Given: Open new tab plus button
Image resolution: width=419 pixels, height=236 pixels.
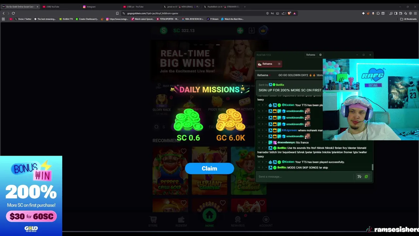Looking at the screenshot, I should tap(245, 7).
